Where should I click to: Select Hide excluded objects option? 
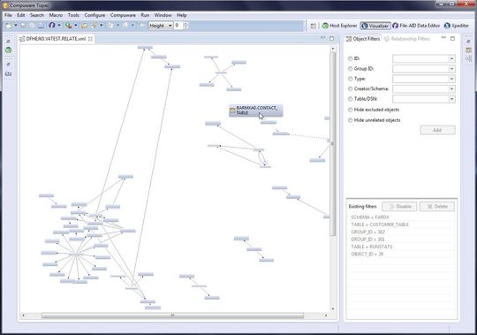coord(351,110)
